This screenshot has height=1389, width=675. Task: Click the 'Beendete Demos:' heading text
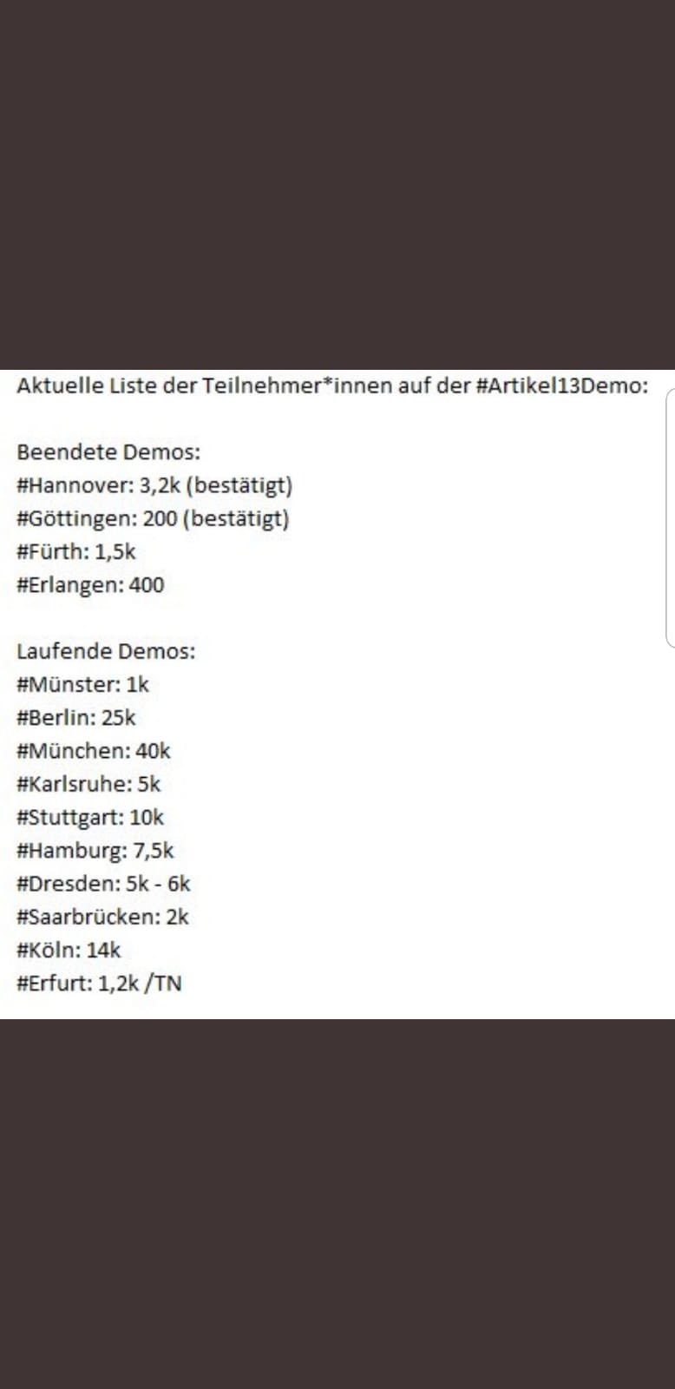click(x=108, y=452)
